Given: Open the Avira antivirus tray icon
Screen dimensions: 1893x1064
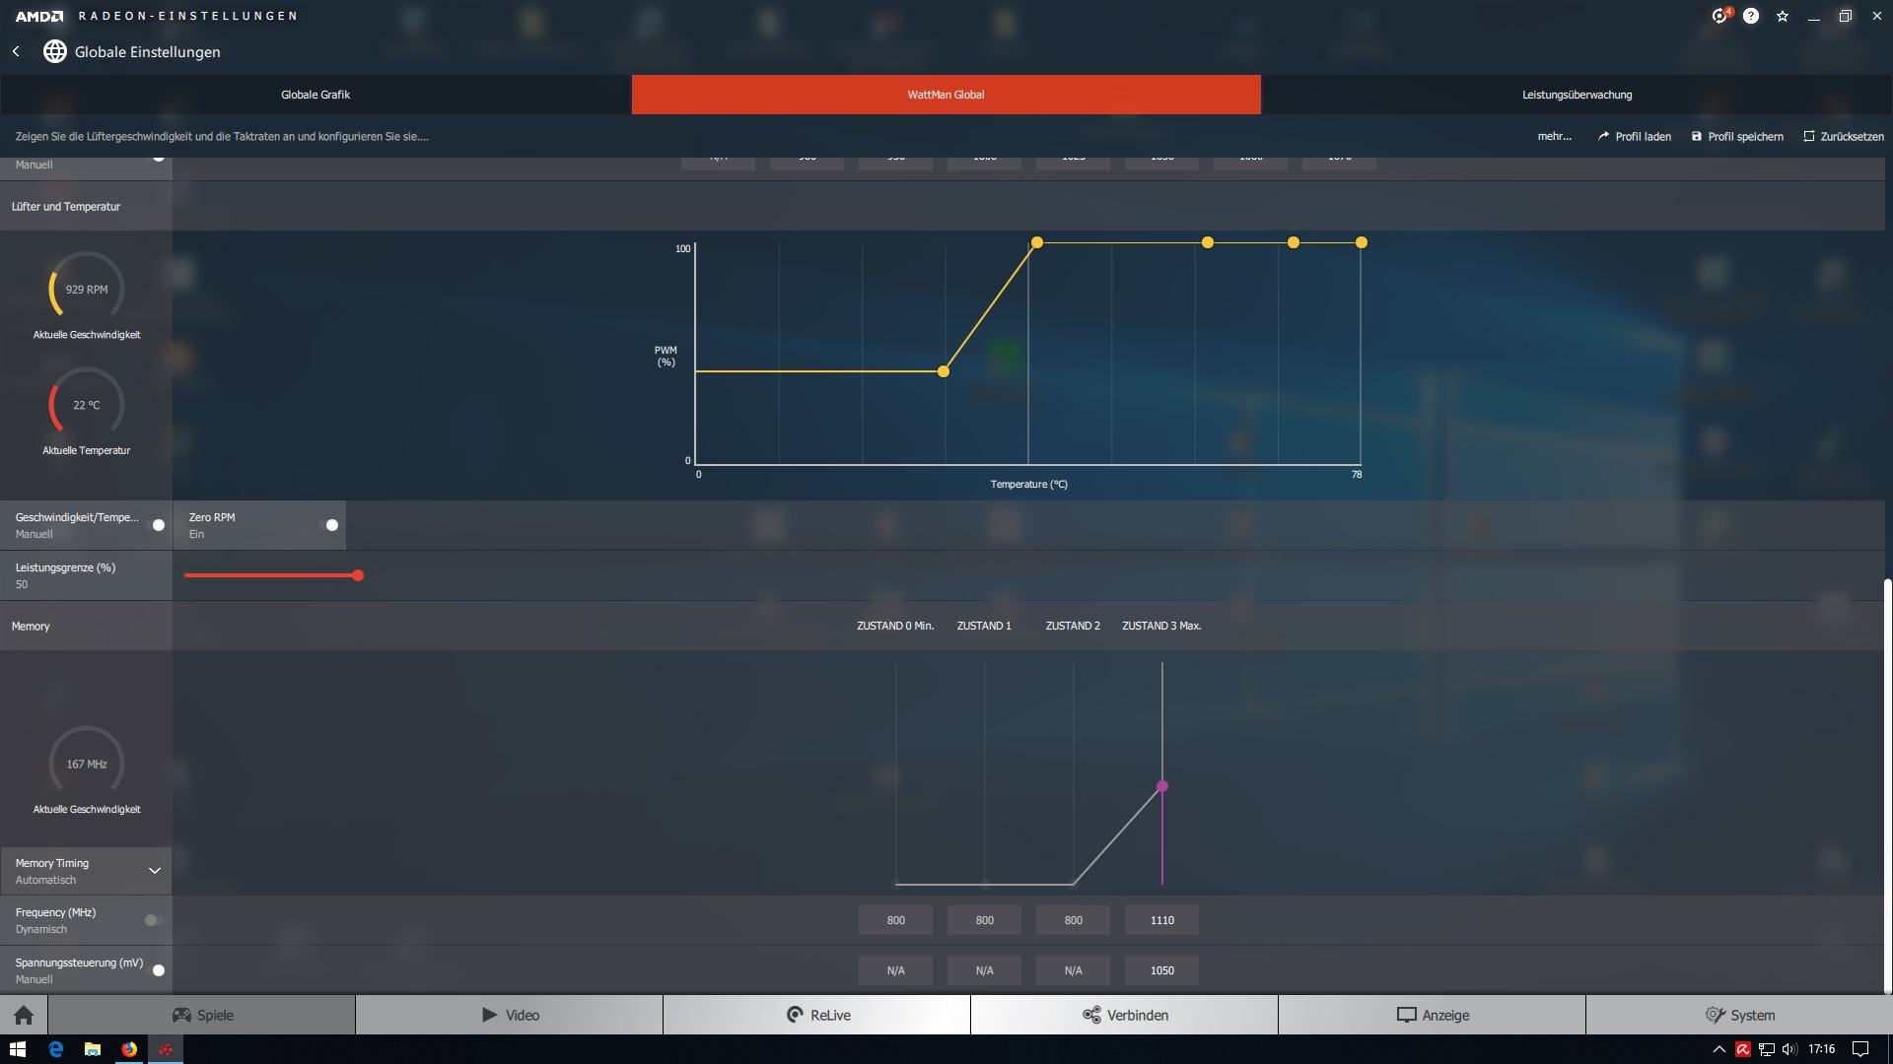Looking at the screenshot, I should (1742, 1049).
